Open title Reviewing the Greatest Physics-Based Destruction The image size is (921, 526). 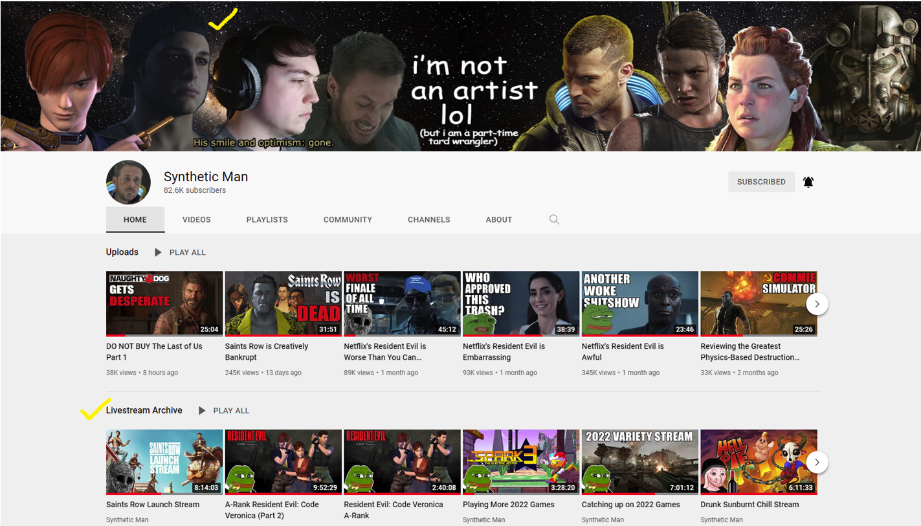point(750,352)
